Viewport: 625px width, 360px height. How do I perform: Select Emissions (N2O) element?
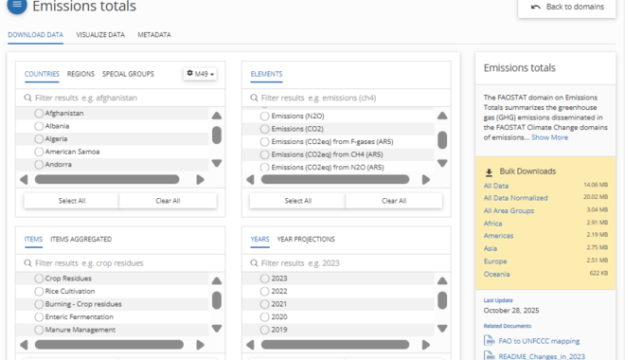[x=264, y=116]
